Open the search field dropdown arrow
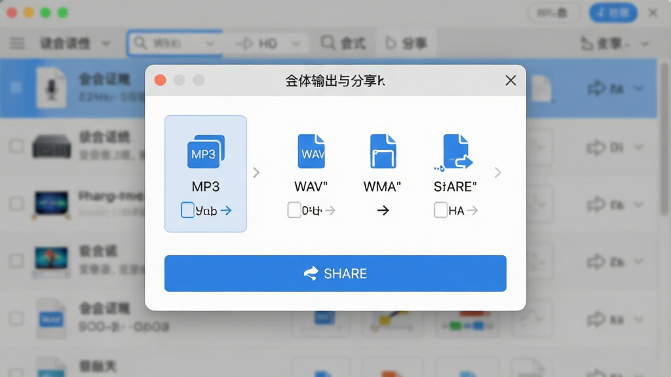The image size is (671, 377). coord(210,44)
